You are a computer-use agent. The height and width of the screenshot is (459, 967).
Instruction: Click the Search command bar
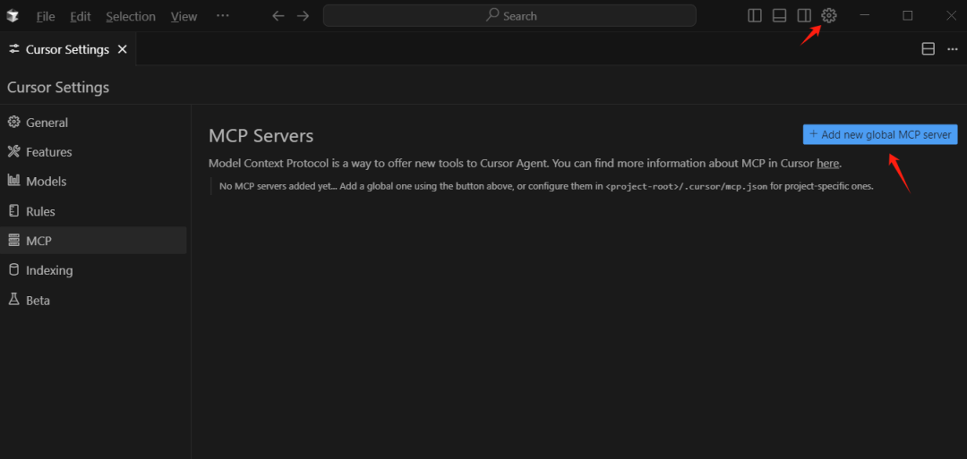point(509,16)
